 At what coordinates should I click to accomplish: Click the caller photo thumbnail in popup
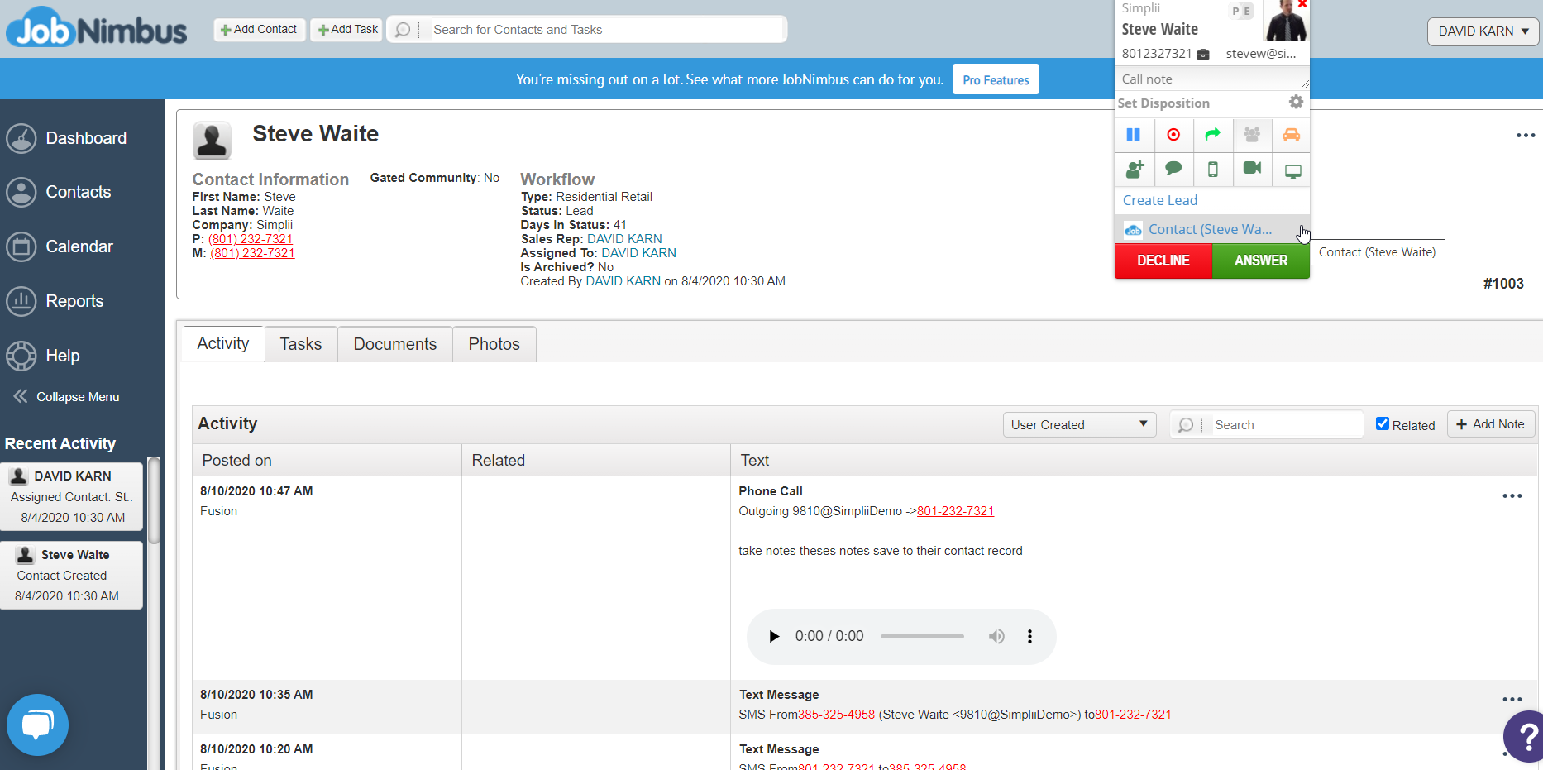pyautogui.click(x=1285, y=21)
